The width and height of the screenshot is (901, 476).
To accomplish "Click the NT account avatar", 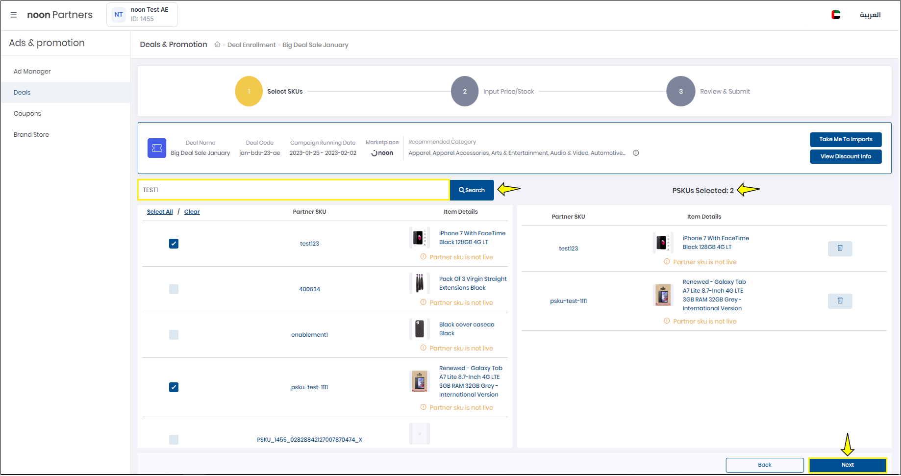I will (x=119, y=15).
